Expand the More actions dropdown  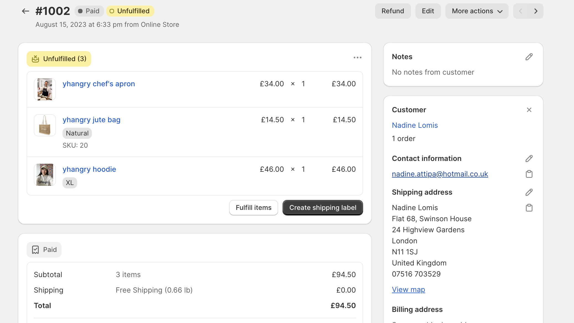point(477,11)
